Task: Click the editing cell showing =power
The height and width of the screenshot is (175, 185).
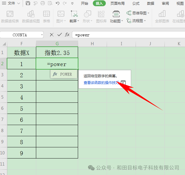Action: [x=57, y=63]
